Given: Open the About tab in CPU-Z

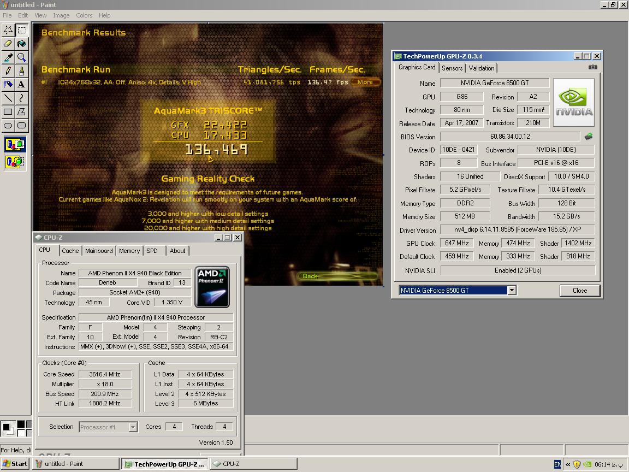Looking at the screenshot, I should pyautogui.click(x=177, y=251).
